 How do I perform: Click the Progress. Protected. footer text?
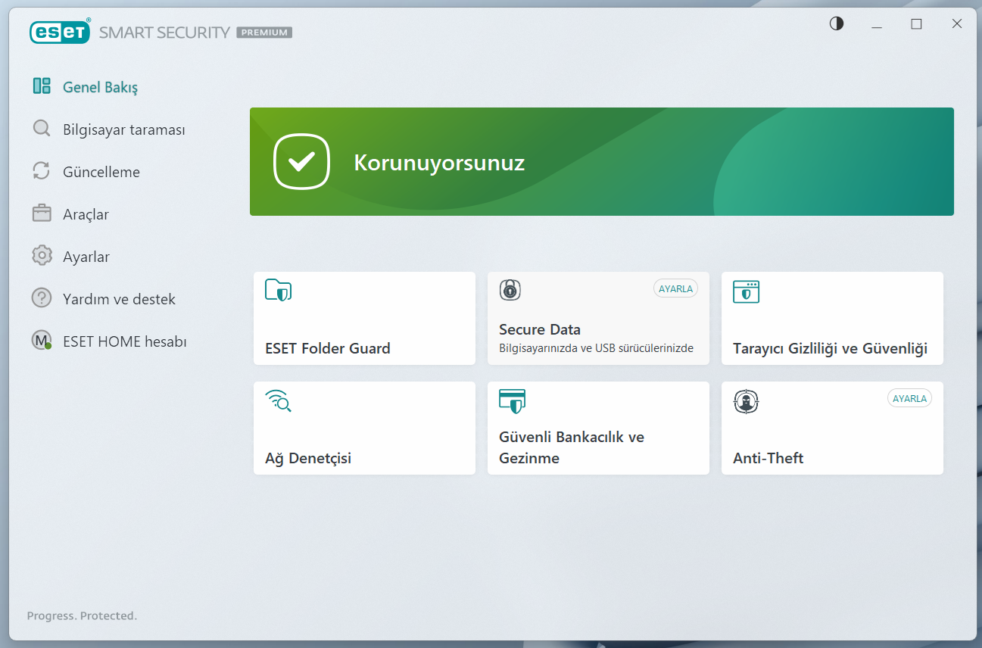tap(82, 616)
